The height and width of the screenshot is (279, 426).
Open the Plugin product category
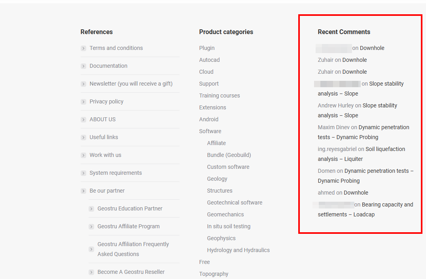point(207,48)
